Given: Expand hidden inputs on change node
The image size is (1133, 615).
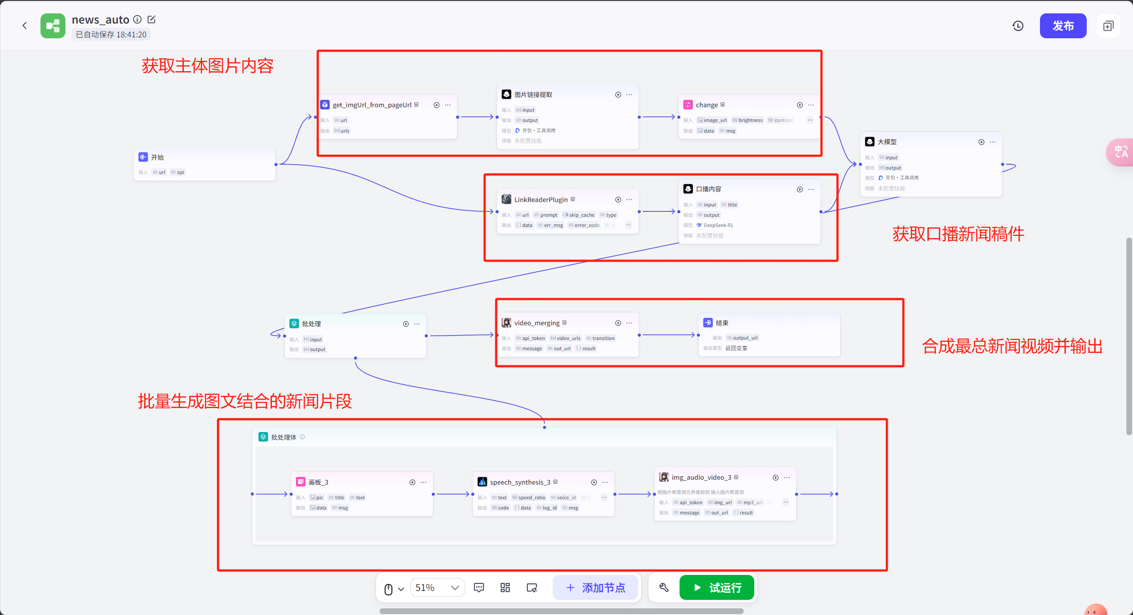Looking at the screenshot, I should (810, 120).
